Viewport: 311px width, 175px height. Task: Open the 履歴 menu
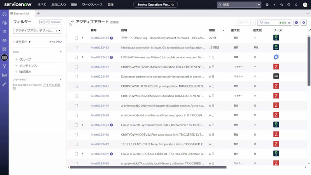(x=74, y=5)
